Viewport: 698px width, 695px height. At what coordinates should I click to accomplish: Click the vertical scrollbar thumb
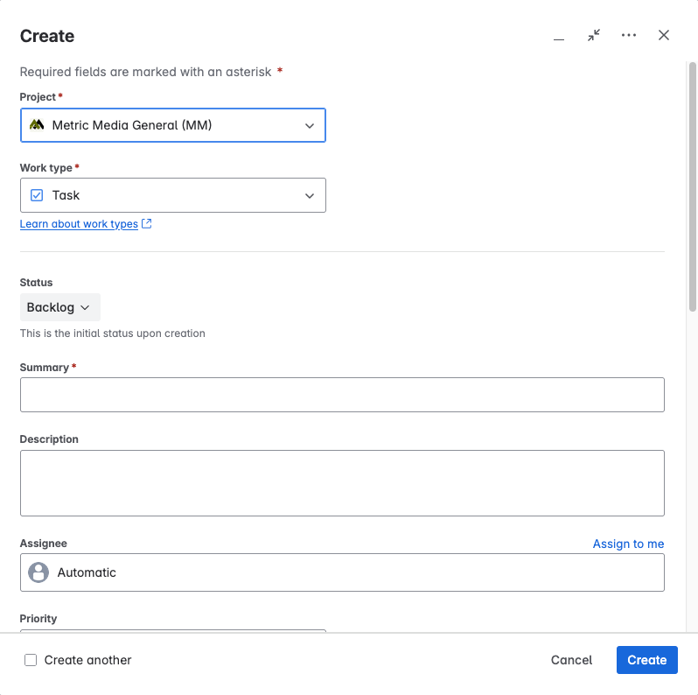(x=692, y=187)
